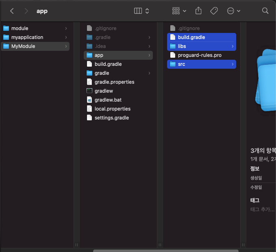Click the gradlew.bat file icon

pyautogui.click(x=89, y=100)
